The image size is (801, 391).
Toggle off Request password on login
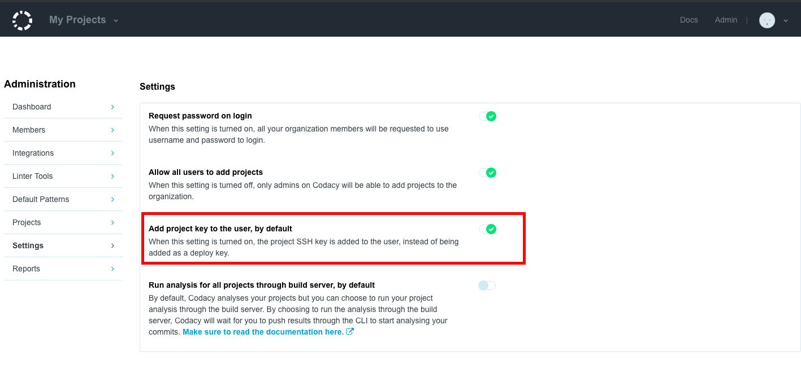(x=487, y=116)
